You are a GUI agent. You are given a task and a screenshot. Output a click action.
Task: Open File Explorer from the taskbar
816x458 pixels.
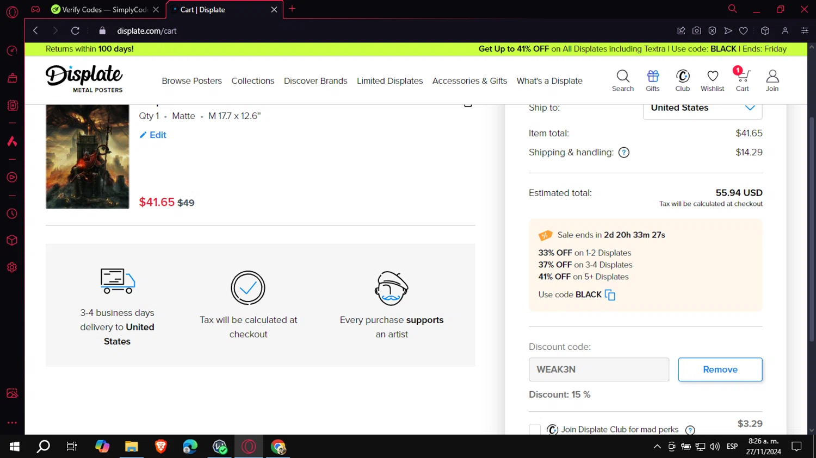click(x=131, y=447)
